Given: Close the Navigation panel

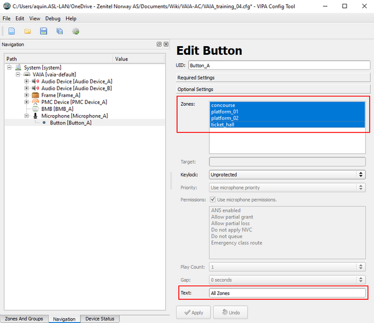Looking at the screenshot, I should point(166,45).
